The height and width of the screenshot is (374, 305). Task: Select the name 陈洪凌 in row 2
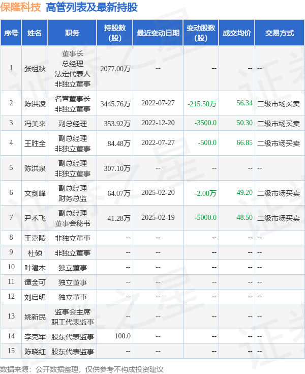35,103
